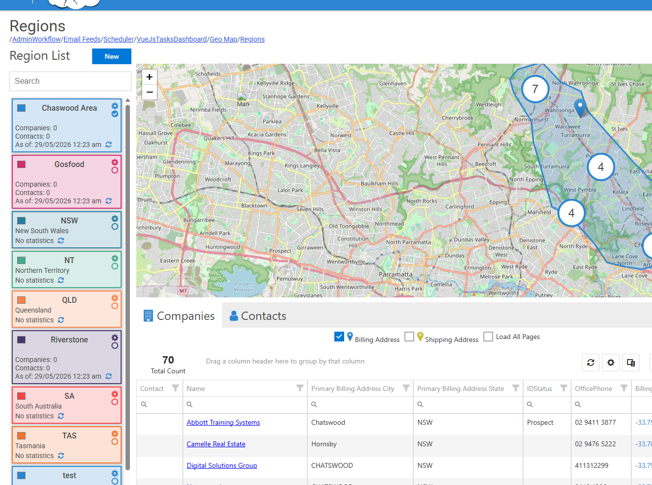Viewport: 652px width, 485px height.
Task: Open search operator in Billing City filter row
Action: coord(314,405)
